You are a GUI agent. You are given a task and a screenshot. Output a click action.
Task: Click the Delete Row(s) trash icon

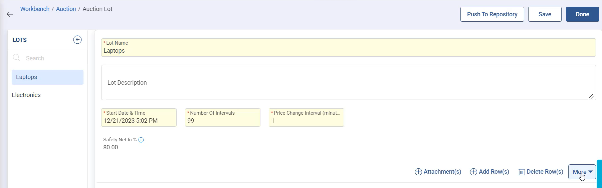click(521, 172)
